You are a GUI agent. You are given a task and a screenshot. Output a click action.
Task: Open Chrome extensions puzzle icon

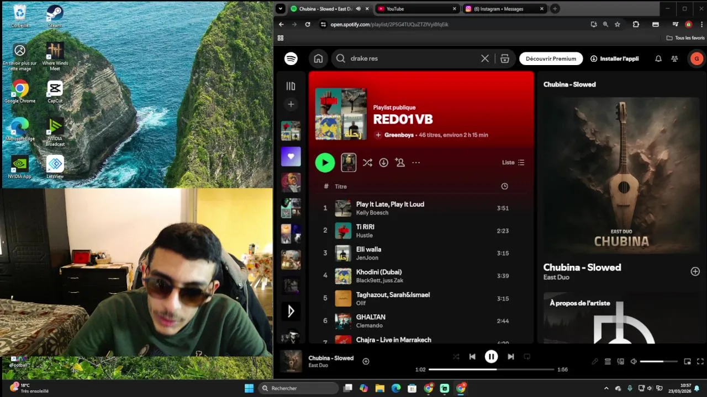point(636,24)
